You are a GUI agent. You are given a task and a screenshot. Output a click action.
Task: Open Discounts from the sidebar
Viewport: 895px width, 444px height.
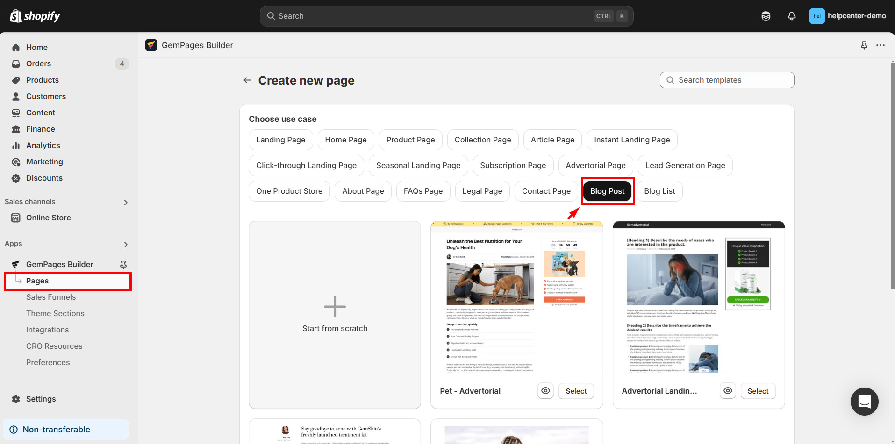point(44,178)
